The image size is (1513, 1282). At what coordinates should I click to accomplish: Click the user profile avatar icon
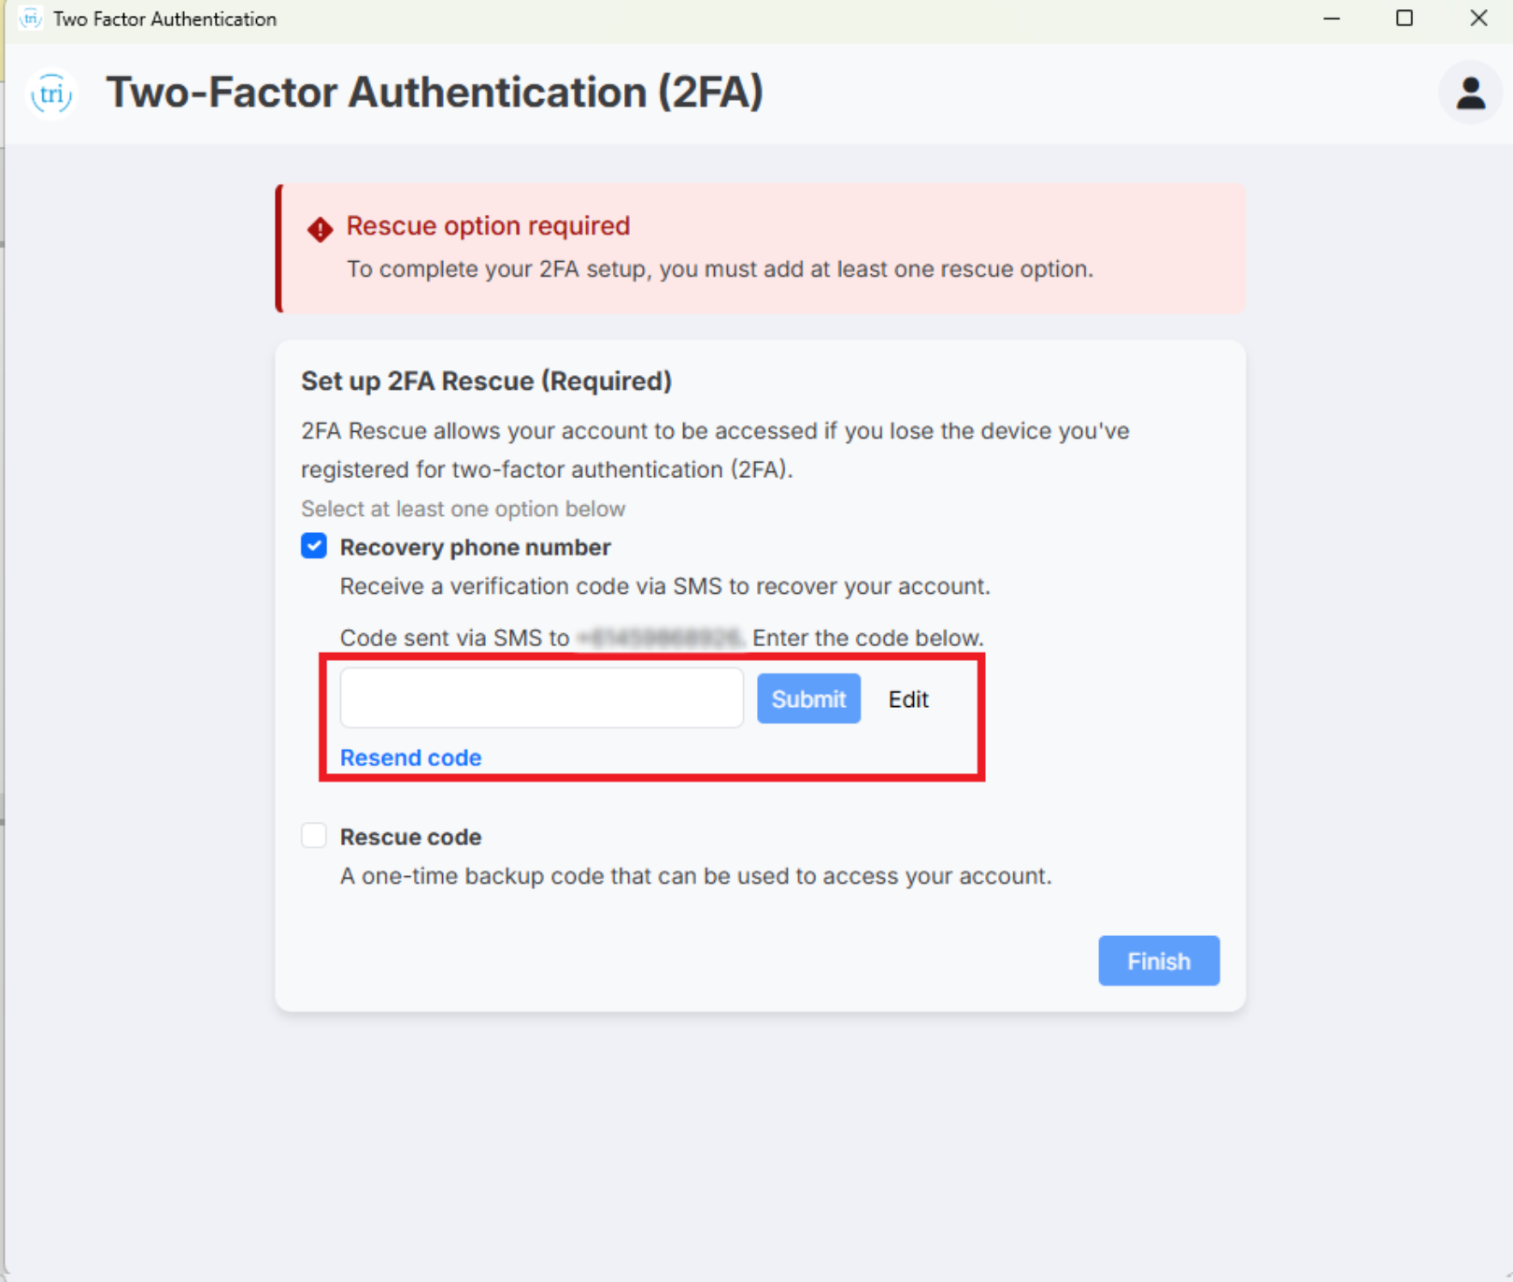point(1470,93)
